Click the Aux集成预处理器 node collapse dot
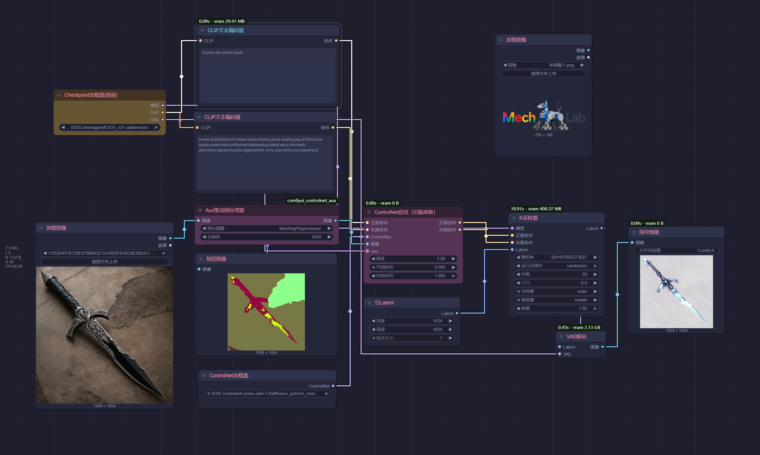Screen dimensions: 760x455 (x=200, y=210)
